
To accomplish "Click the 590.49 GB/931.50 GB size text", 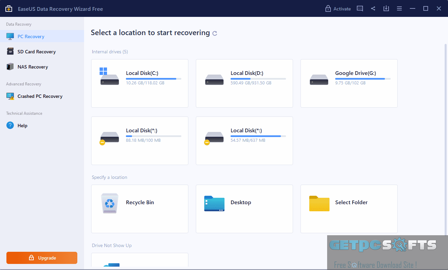I will click(x=251, y=83).
